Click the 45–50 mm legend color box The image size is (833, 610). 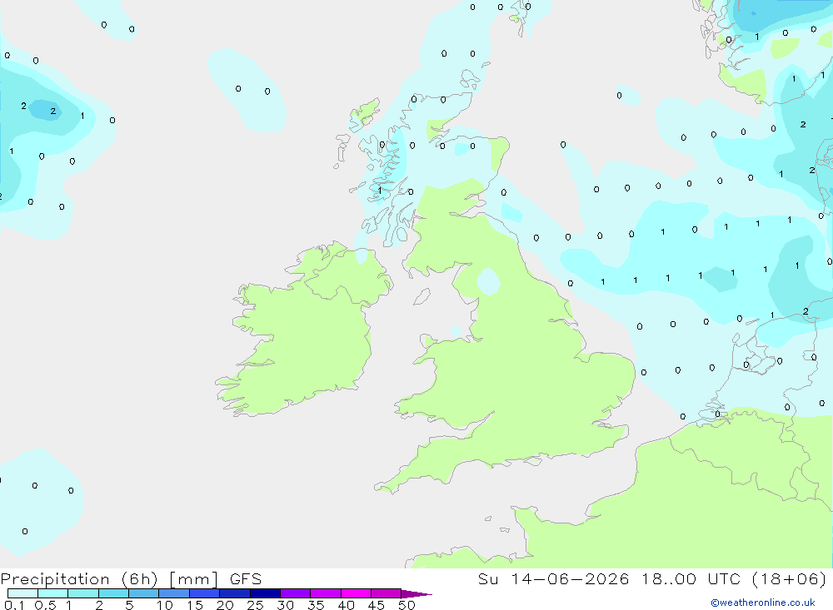click(386, 593)
